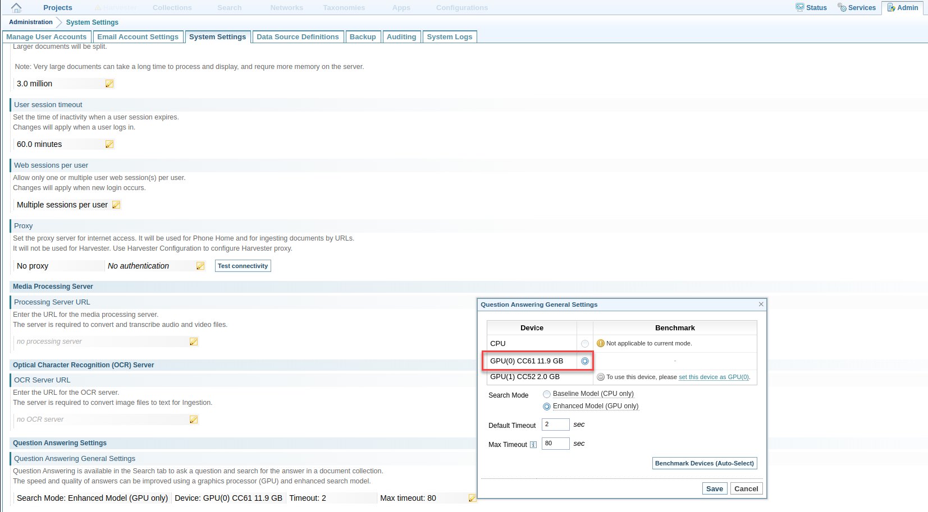Edit the media processing server URL
The width and height of the screenshot is (928, 512).
click(x=194, y=342)
